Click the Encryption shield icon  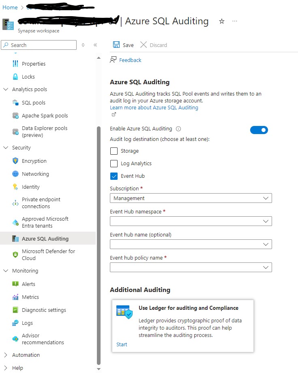tap(15, 161)
